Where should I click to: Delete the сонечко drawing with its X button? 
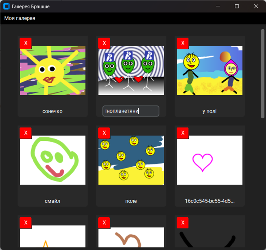(25, 43)
